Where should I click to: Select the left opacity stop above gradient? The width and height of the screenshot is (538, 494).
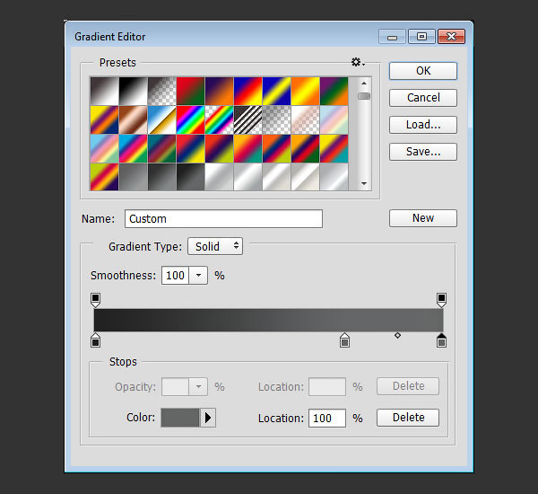[95, 300]
